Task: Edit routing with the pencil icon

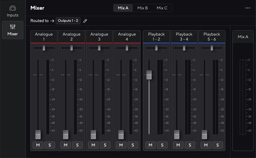Action: 85,21
